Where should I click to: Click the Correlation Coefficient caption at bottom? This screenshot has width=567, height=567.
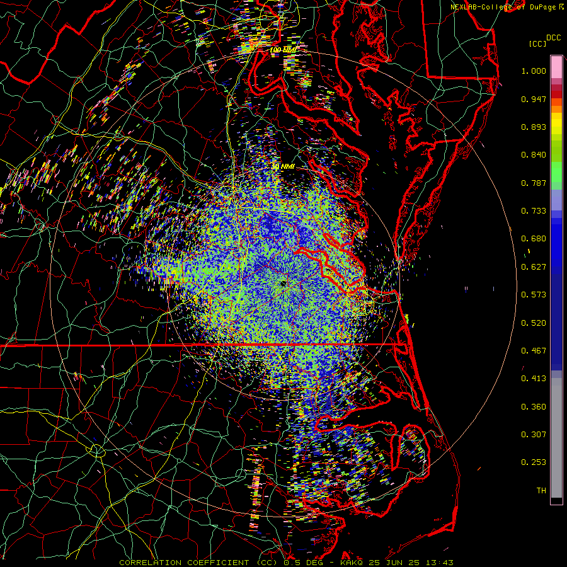point(286,563)
